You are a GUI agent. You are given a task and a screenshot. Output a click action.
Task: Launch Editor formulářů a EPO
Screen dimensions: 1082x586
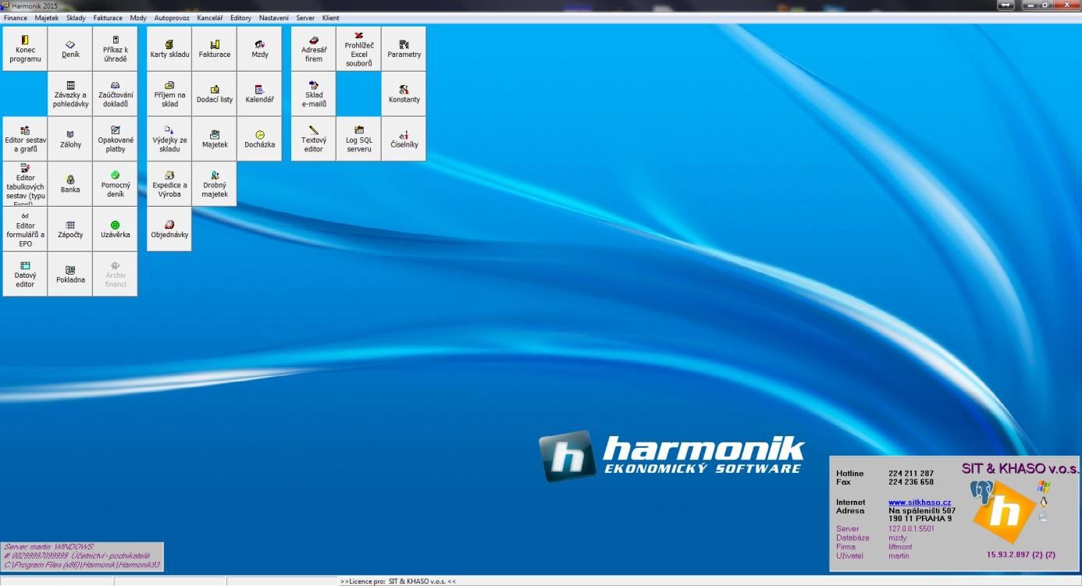[x=25, y=229]
